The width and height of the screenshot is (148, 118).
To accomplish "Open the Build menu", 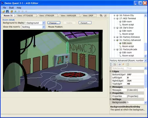I will (x=12, y=8).
